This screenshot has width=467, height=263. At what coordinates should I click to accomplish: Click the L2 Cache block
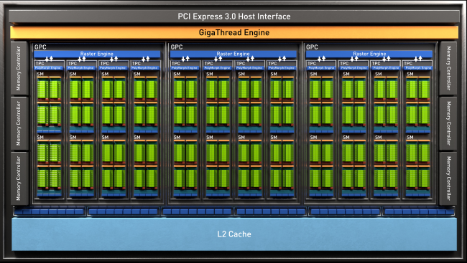[x=234, y=234]
